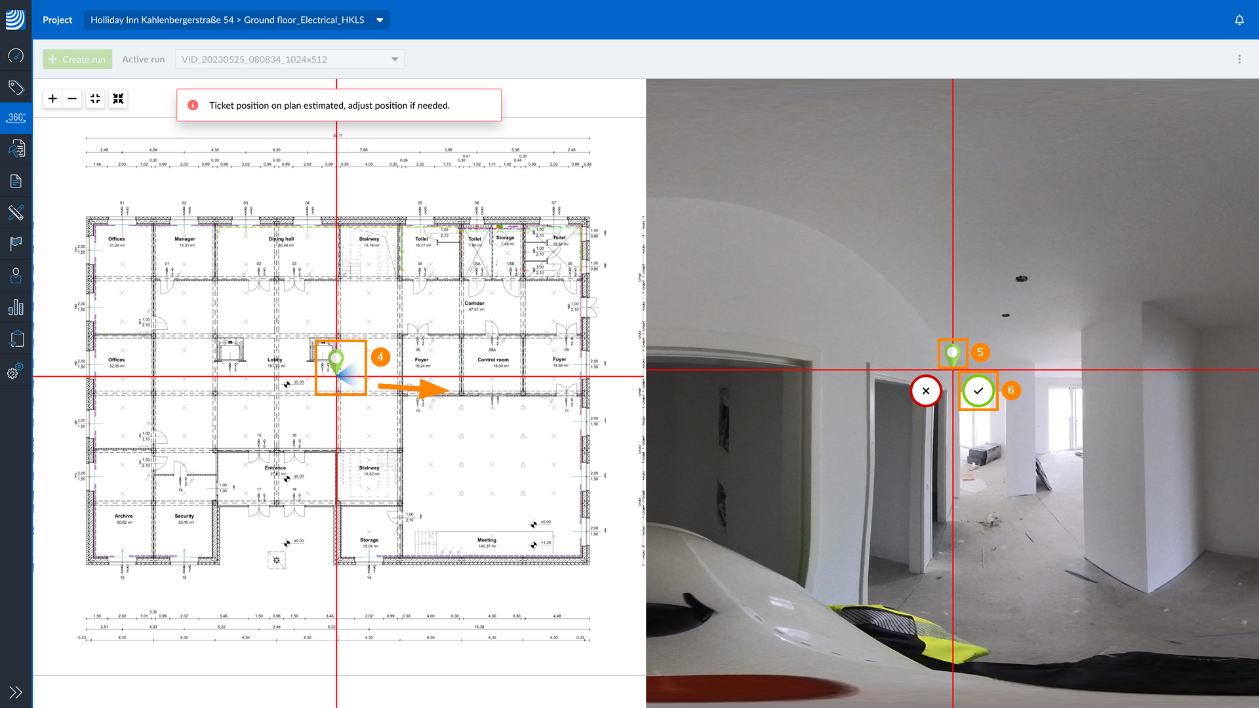This screenshot has width=1259, height=708.
Task: Open the dashboard gauge icon in sidebar
Action: pos(16,56)
